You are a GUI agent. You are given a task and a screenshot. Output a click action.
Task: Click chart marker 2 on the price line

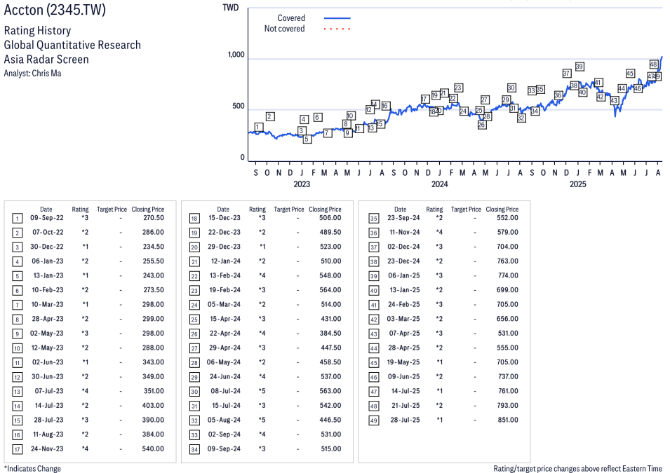pos(269,116)
